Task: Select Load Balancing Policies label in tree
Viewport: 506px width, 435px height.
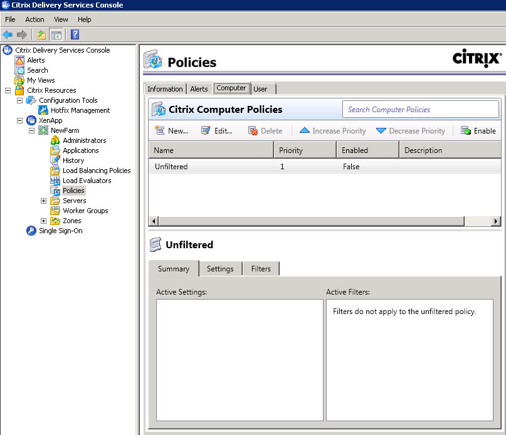Action: tap(97, 170)
